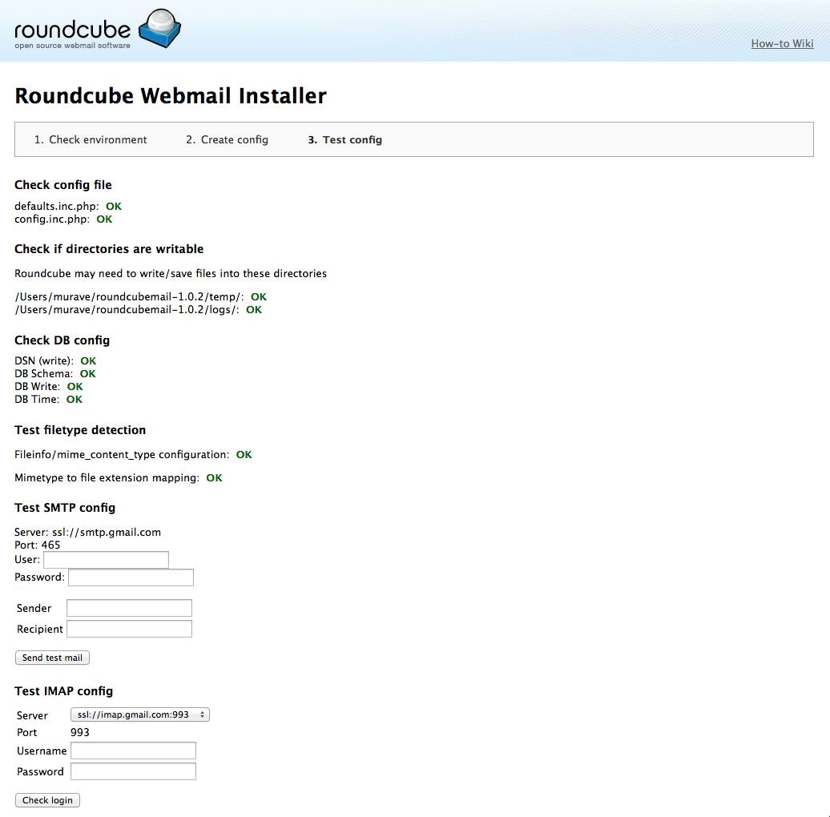This screenshot has width=830, height=817.
Task: Go to step 1 Check environment
Action: pos(91,139)
